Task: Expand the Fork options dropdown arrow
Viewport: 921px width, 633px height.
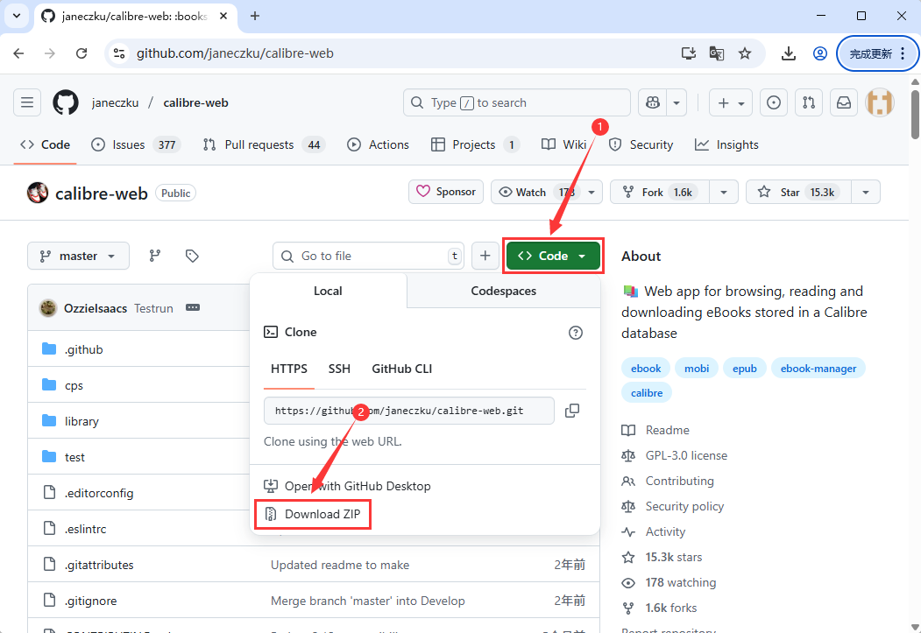Action: click(x=724, y=192)
